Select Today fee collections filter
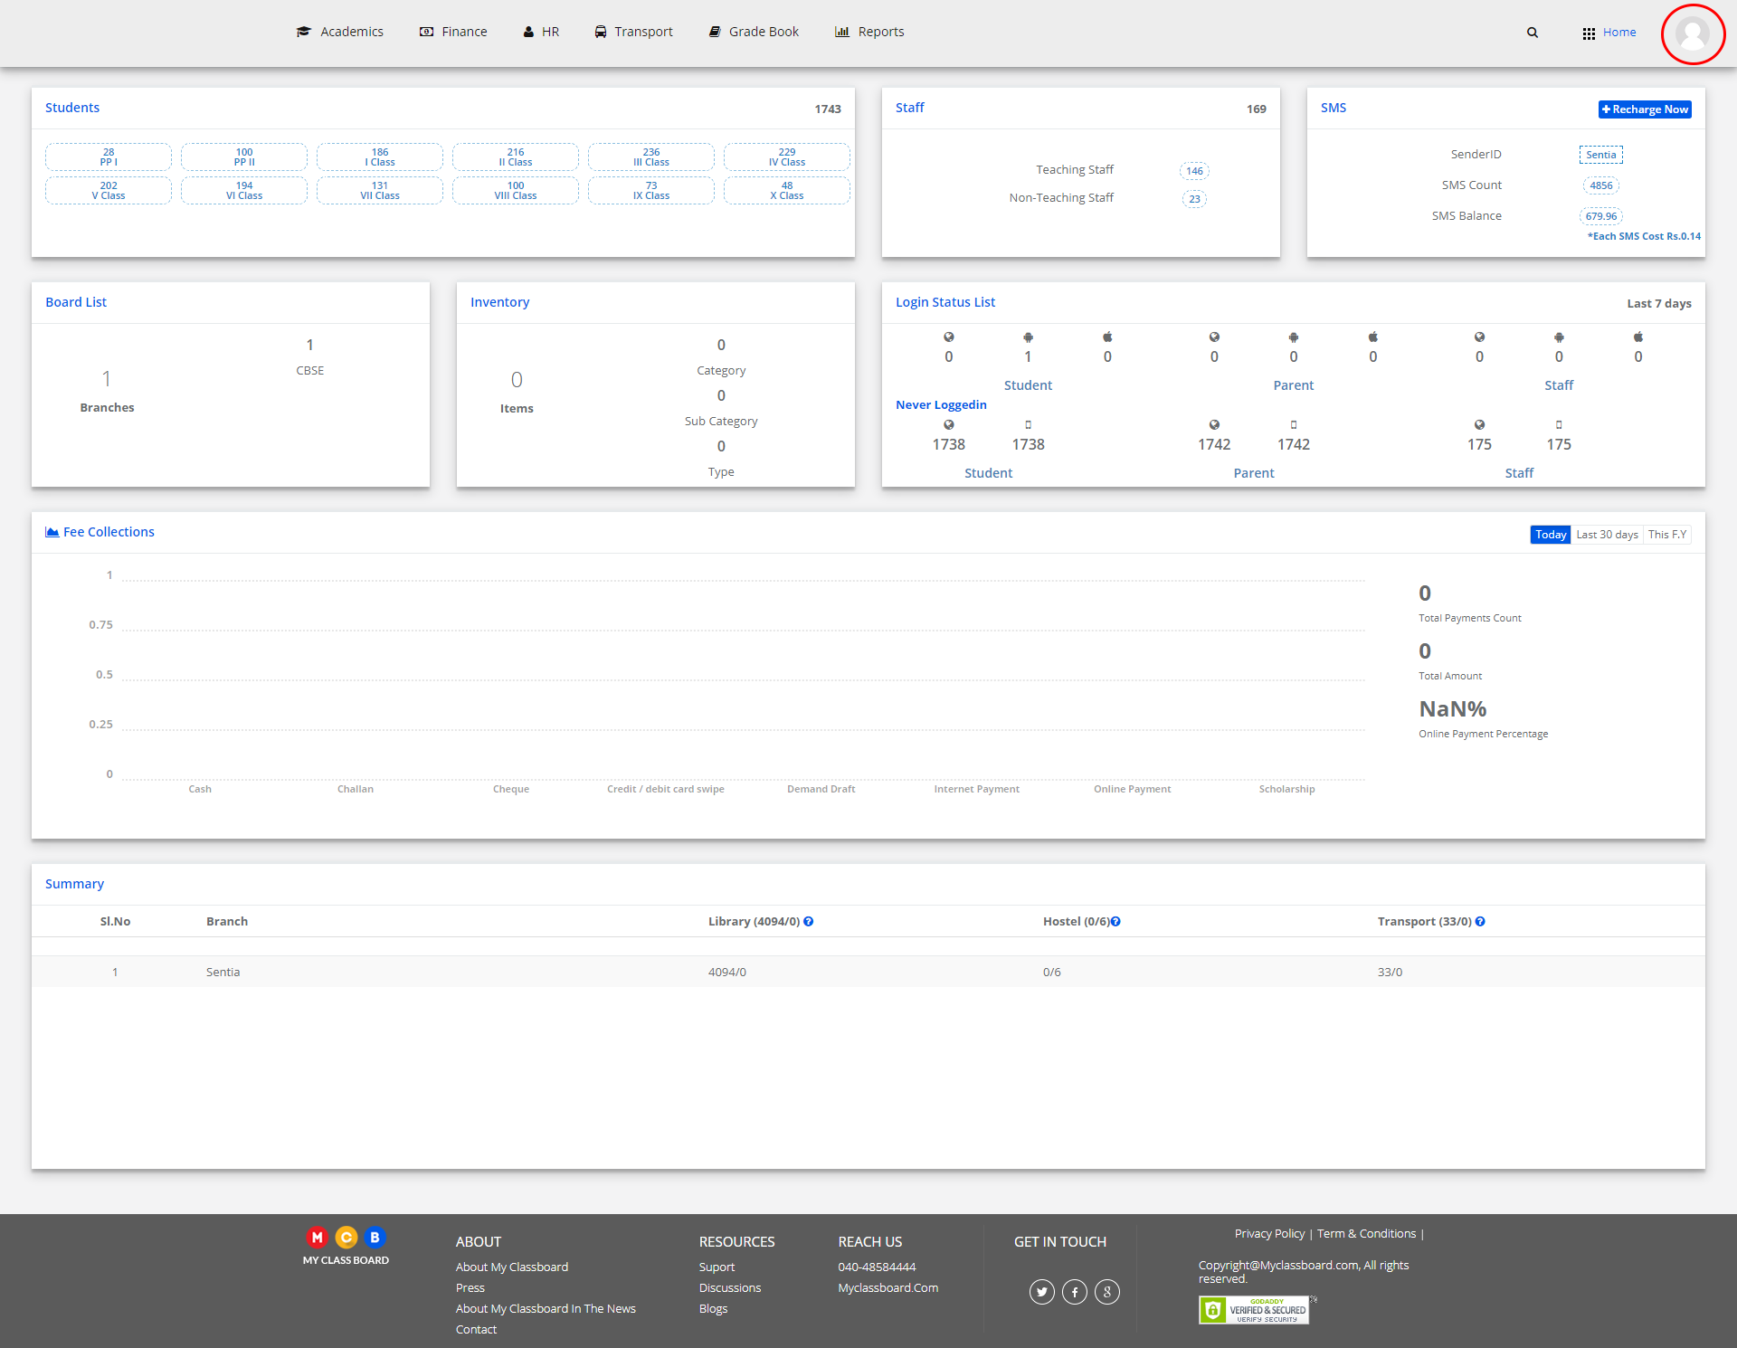1737x1348 pixels. point(1550,535)
